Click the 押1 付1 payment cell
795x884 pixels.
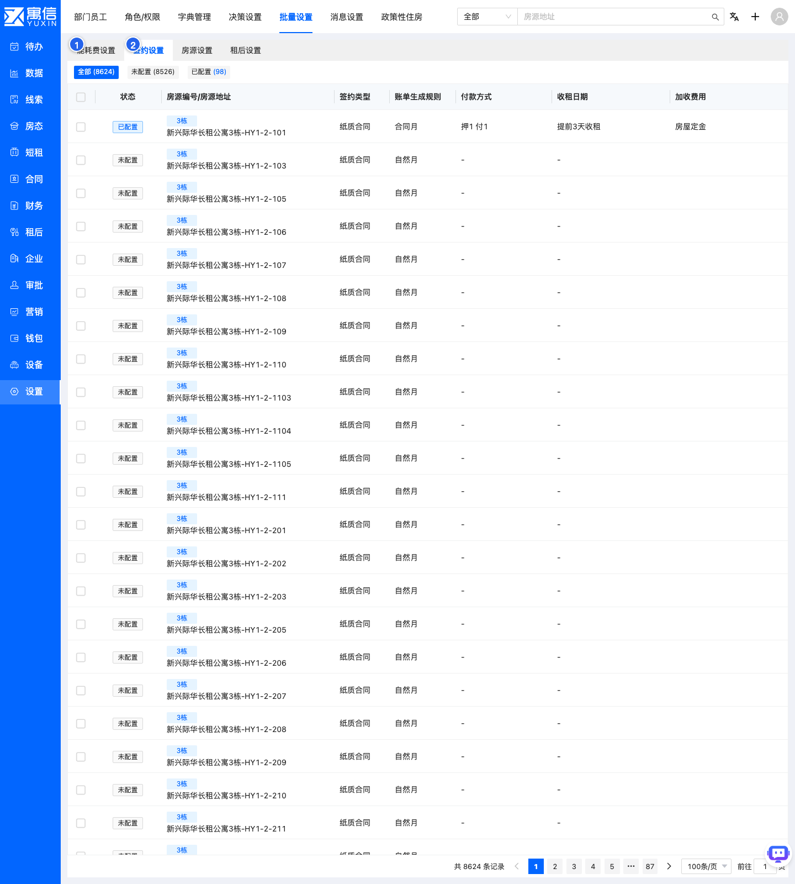coord(474,127)
